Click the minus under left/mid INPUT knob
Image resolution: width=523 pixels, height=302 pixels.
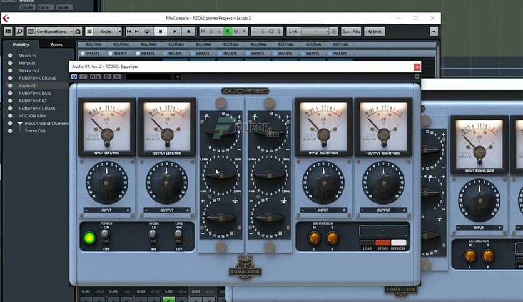pyautogui.click(x=86, y=210)
